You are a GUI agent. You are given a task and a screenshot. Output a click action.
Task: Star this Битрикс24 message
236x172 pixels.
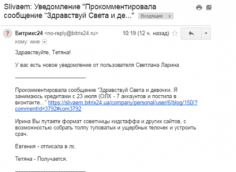(175, 33)
